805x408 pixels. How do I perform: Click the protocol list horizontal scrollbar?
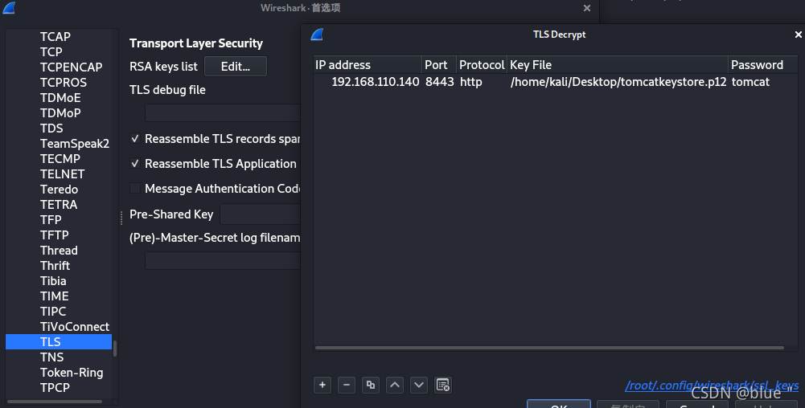(55, 402)
